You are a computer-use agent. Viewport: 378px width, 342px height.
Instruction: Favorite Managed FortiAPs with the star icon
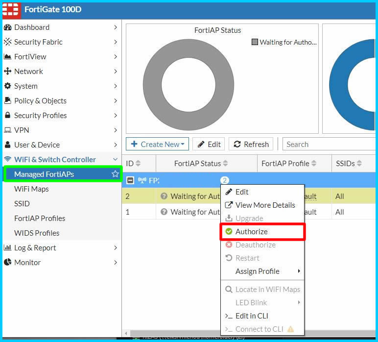(x=115, y=173)
